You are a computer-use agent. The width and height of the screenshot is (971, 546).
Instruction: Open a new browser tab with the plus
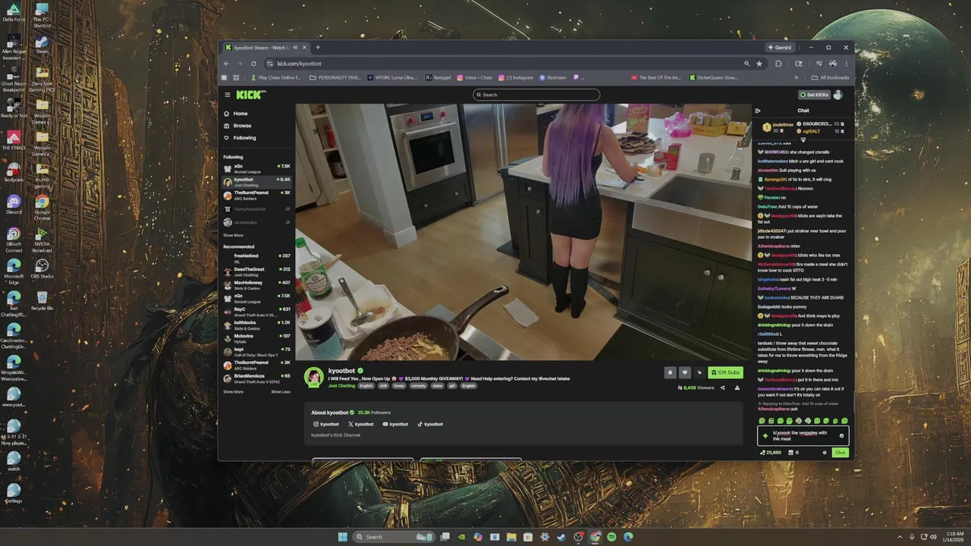tap(319, 47)
